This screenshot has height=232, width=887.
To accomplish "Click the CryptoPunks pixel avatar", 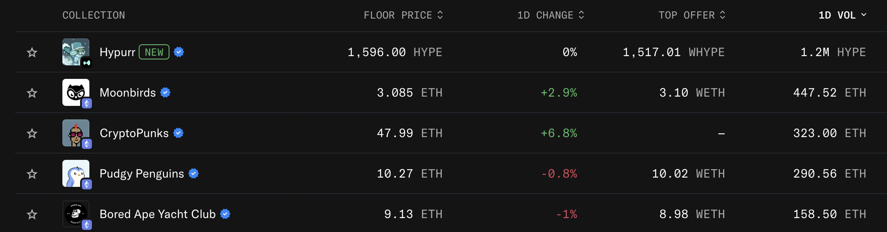I will pyautogui.click(x=76, y=133).
